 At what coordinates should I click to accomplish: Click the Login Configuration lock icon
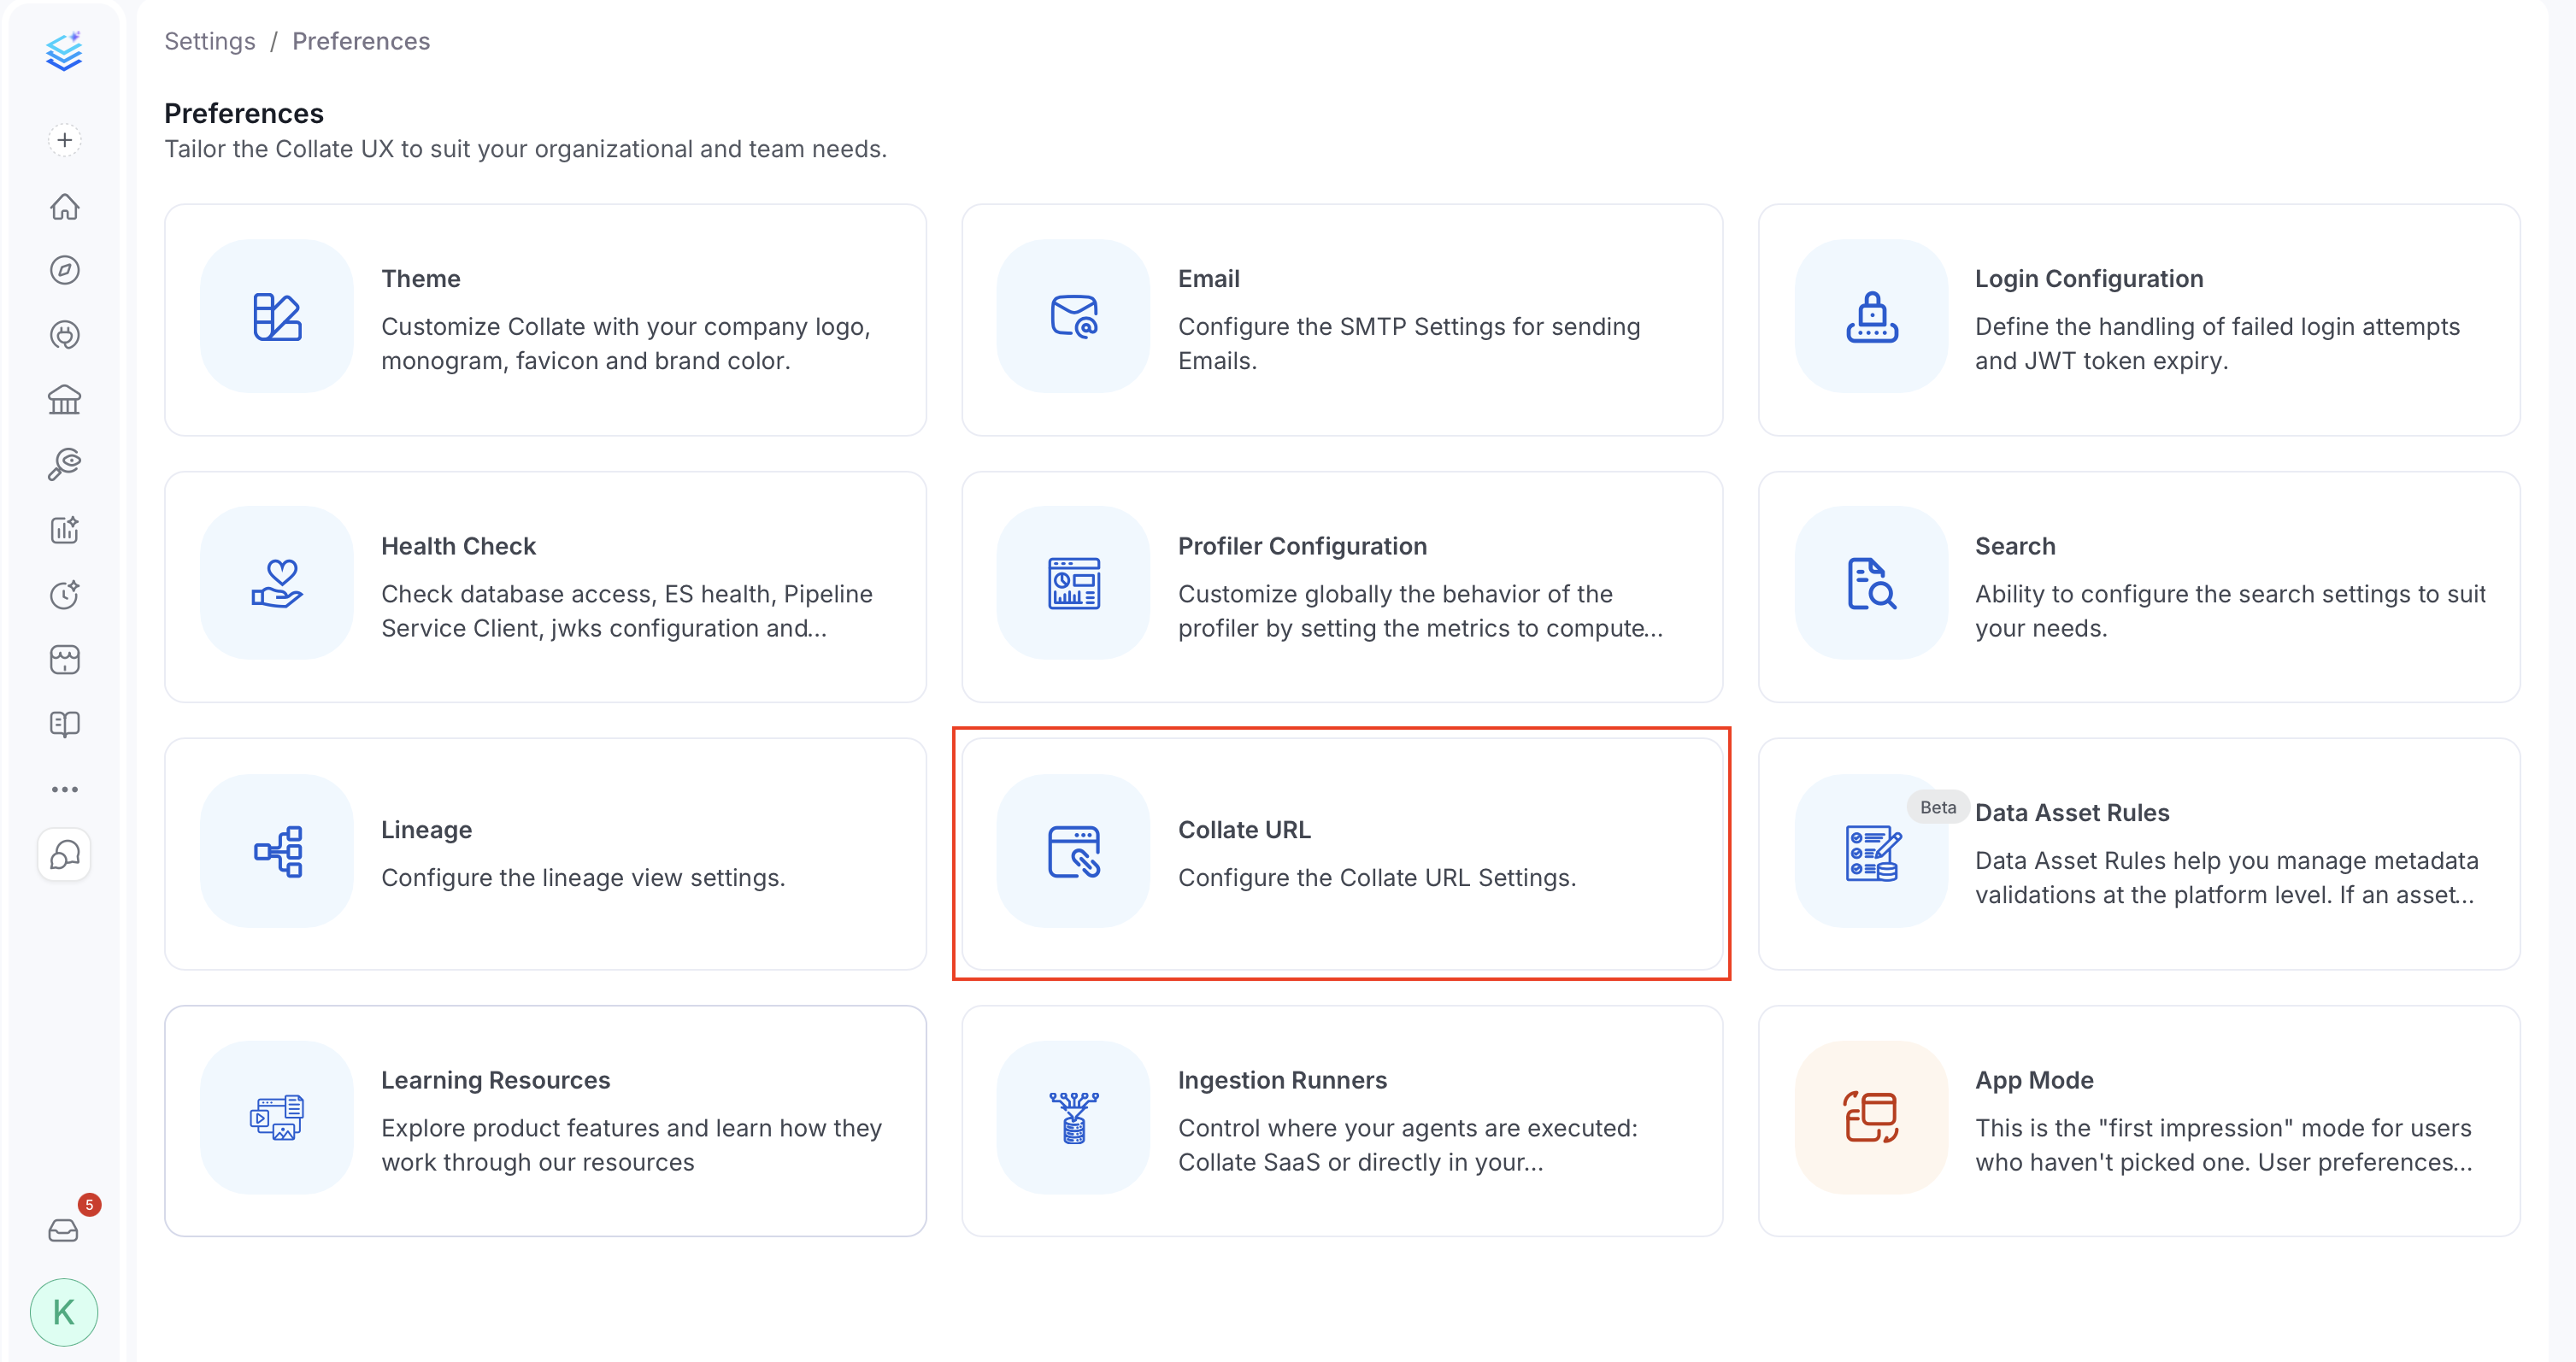point(1872,317)
